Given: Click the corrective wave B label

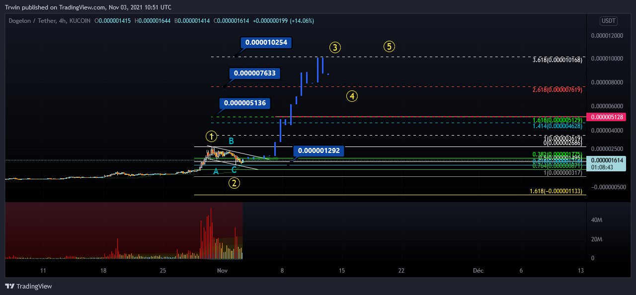Looking at the screenshot, I should point(231,141).
